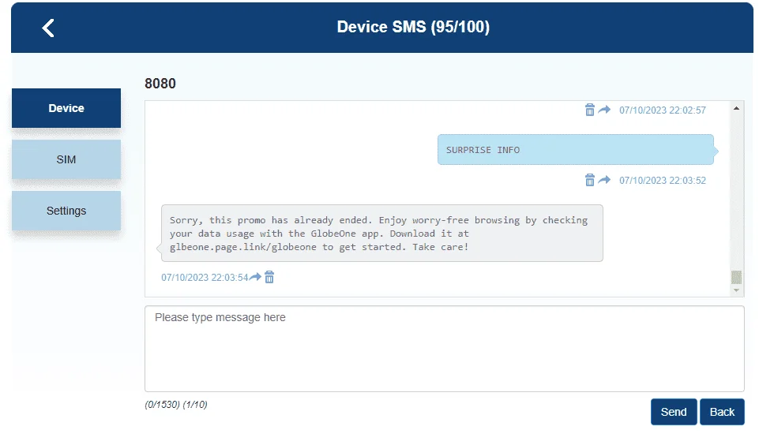Send the typed message
Image resolution: width=759 pixels, height=445 pixels.
point(674,412)
